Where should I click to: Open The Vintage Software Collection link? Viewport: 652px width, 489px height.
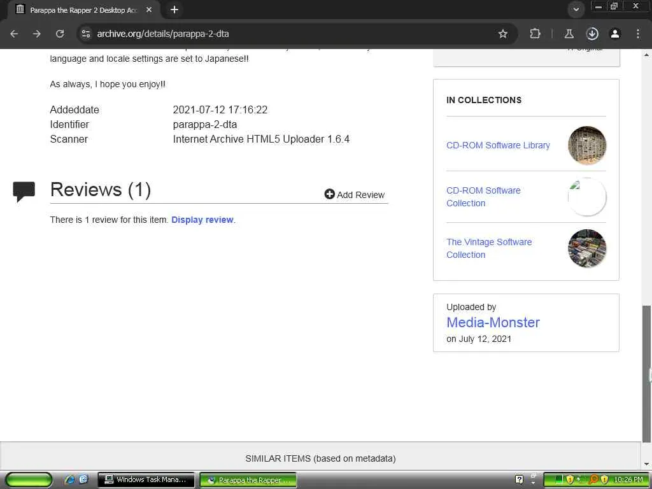pos(489,248)
